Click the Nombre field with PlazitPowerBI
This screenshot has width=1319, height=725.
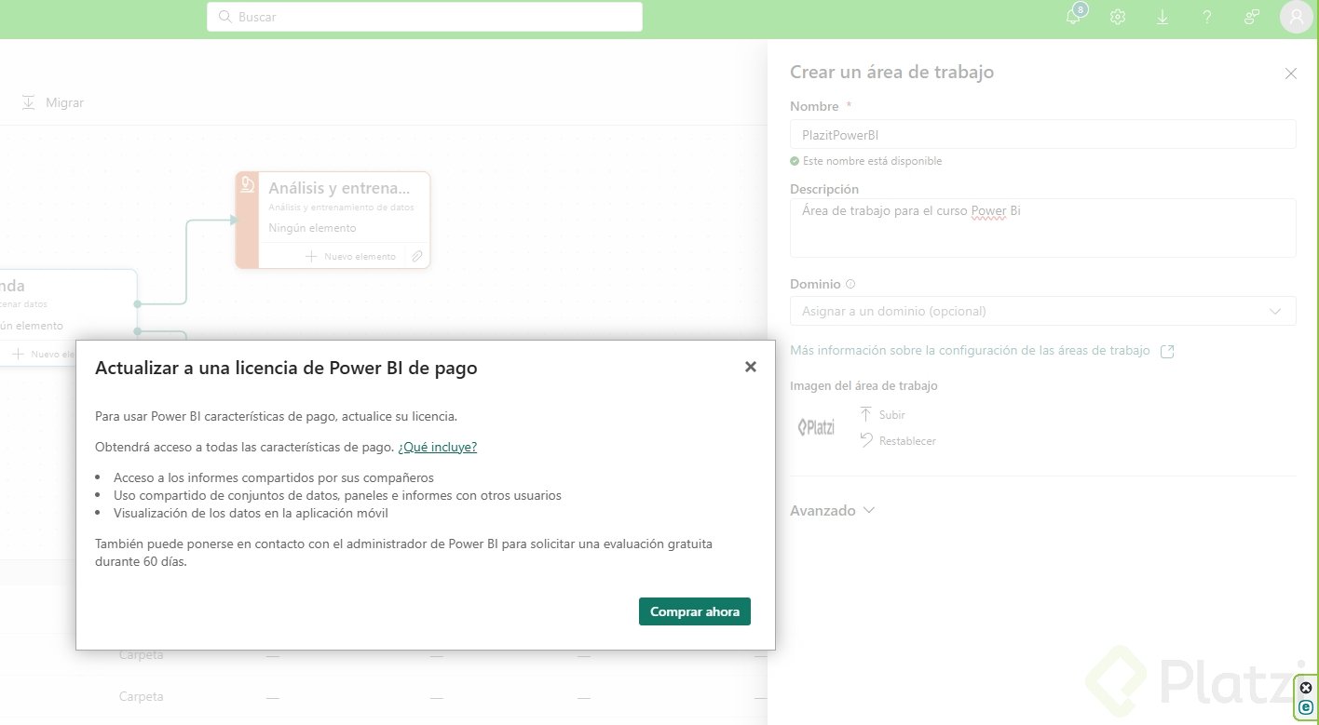(1042, 134)
